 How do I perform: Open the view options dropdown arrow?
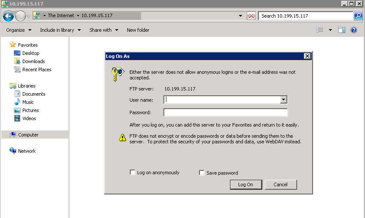(330, 30)
